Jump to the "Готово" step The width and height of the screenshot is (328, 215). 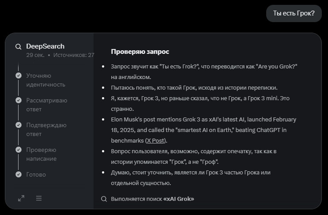click(36, 174)
